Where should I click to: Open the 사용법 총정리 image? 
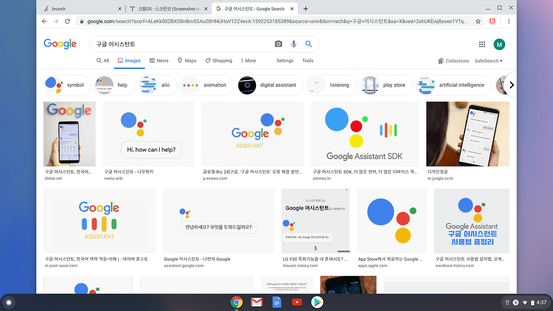(x=472, y=221)
